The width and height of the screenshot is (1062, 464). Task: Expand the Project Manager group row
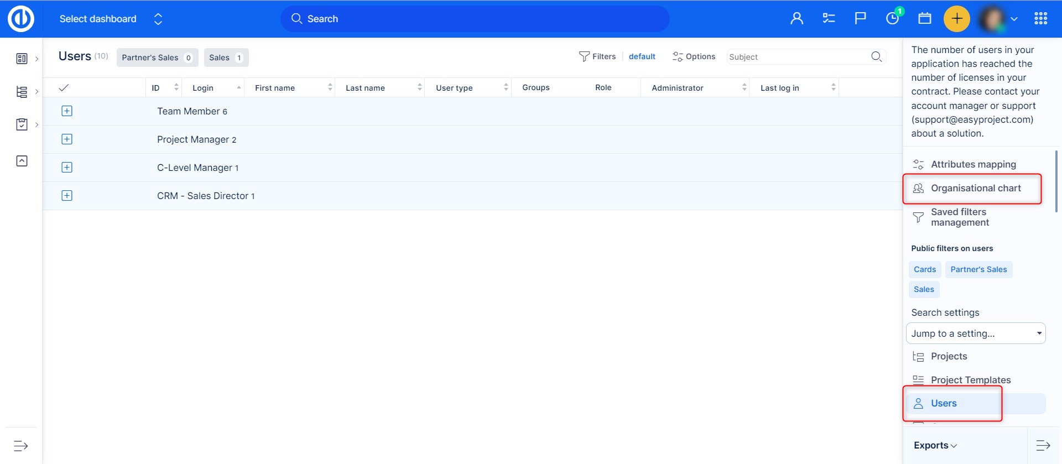coord(67,139)
